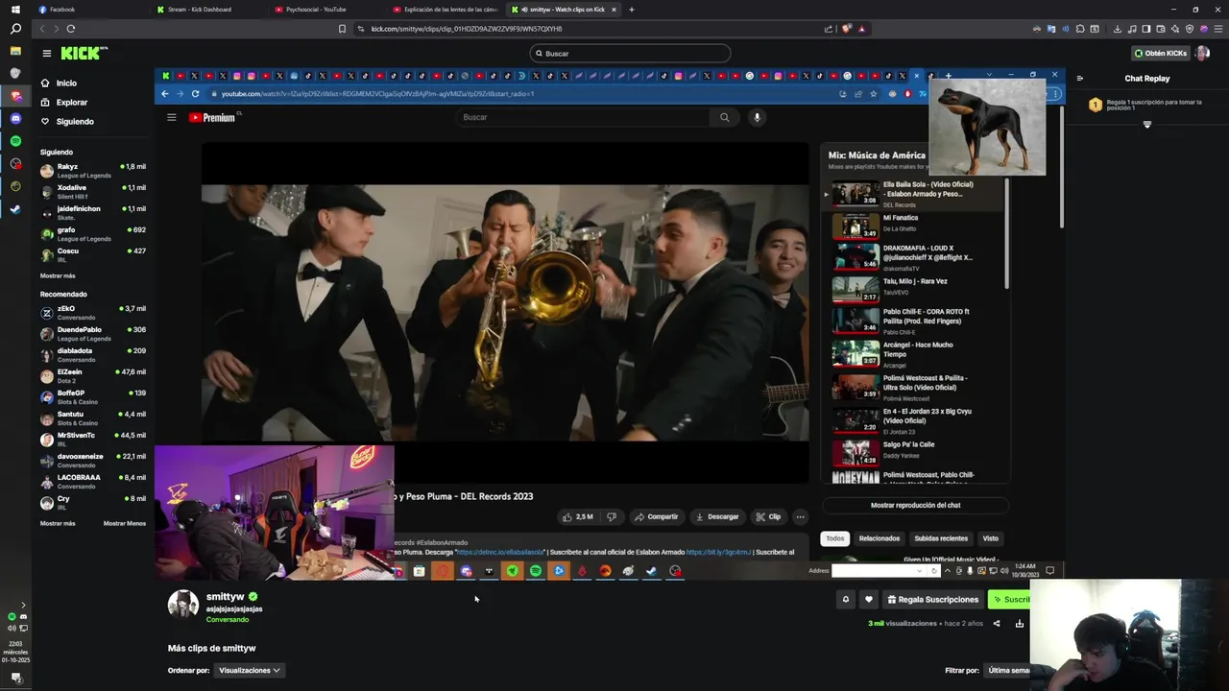Click Regala Suscripciones button
The height and width of the screenshot is (691, 1229).
[933, 600]
